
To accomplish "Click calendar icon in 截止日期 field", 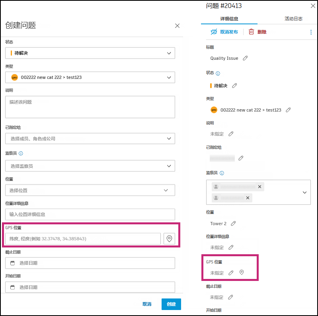I will [13, 263].
